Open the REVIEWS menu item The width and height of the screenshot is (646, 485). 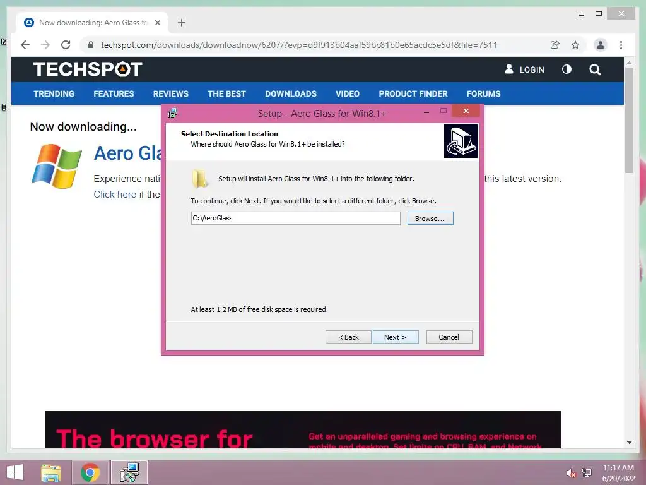point(170,93)
